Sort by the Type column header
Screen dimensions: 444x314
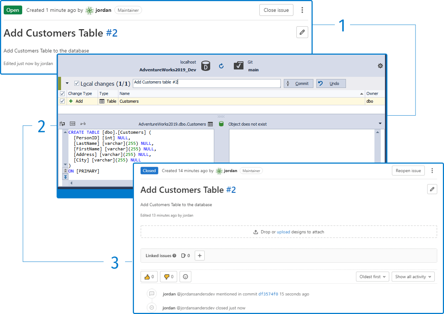pos(108,93)
